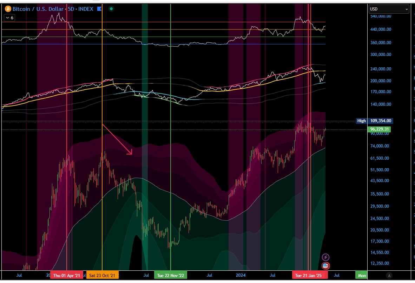
Task: Select the Tue 22 Nov '22 date marker
Action: coord(170,275)
